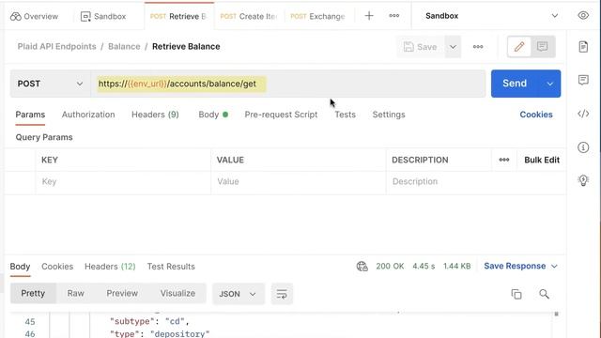Search the response with magnifier icon
The height and width of the screenshot is (338, 601).
click(x=544, y=294)
